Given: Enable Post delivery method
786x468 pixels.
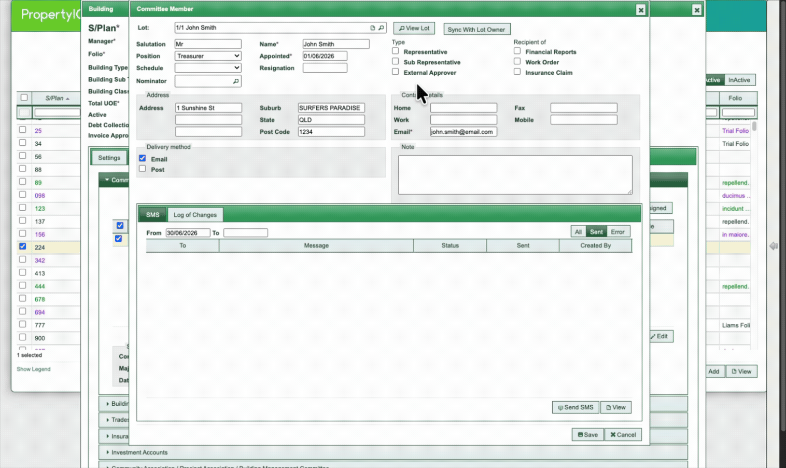Looking at the screenshot, I should (x=143, y=169).
